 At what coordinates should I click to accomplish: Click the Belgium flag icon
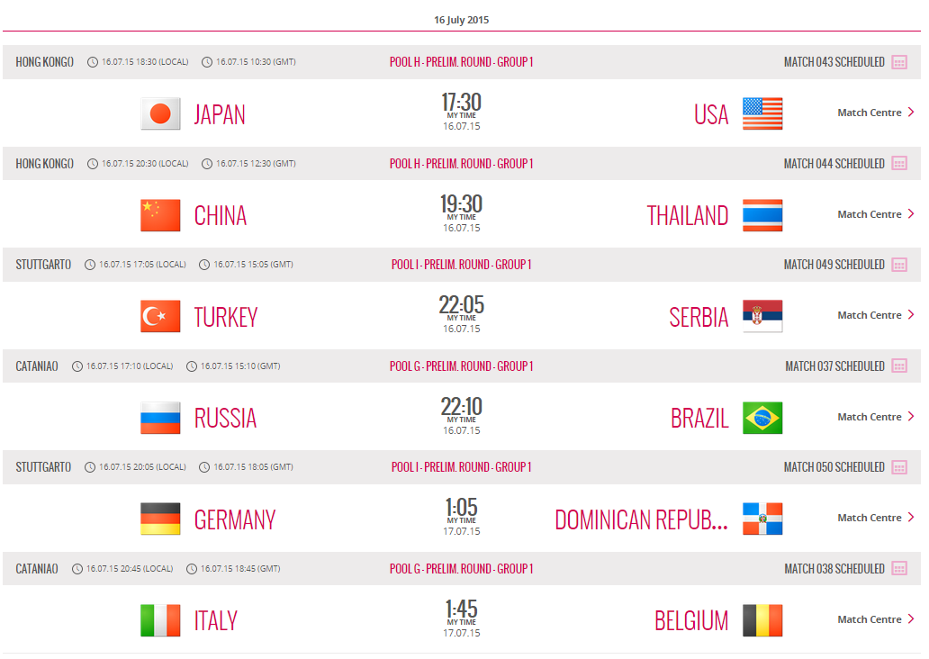click(762, 620)
